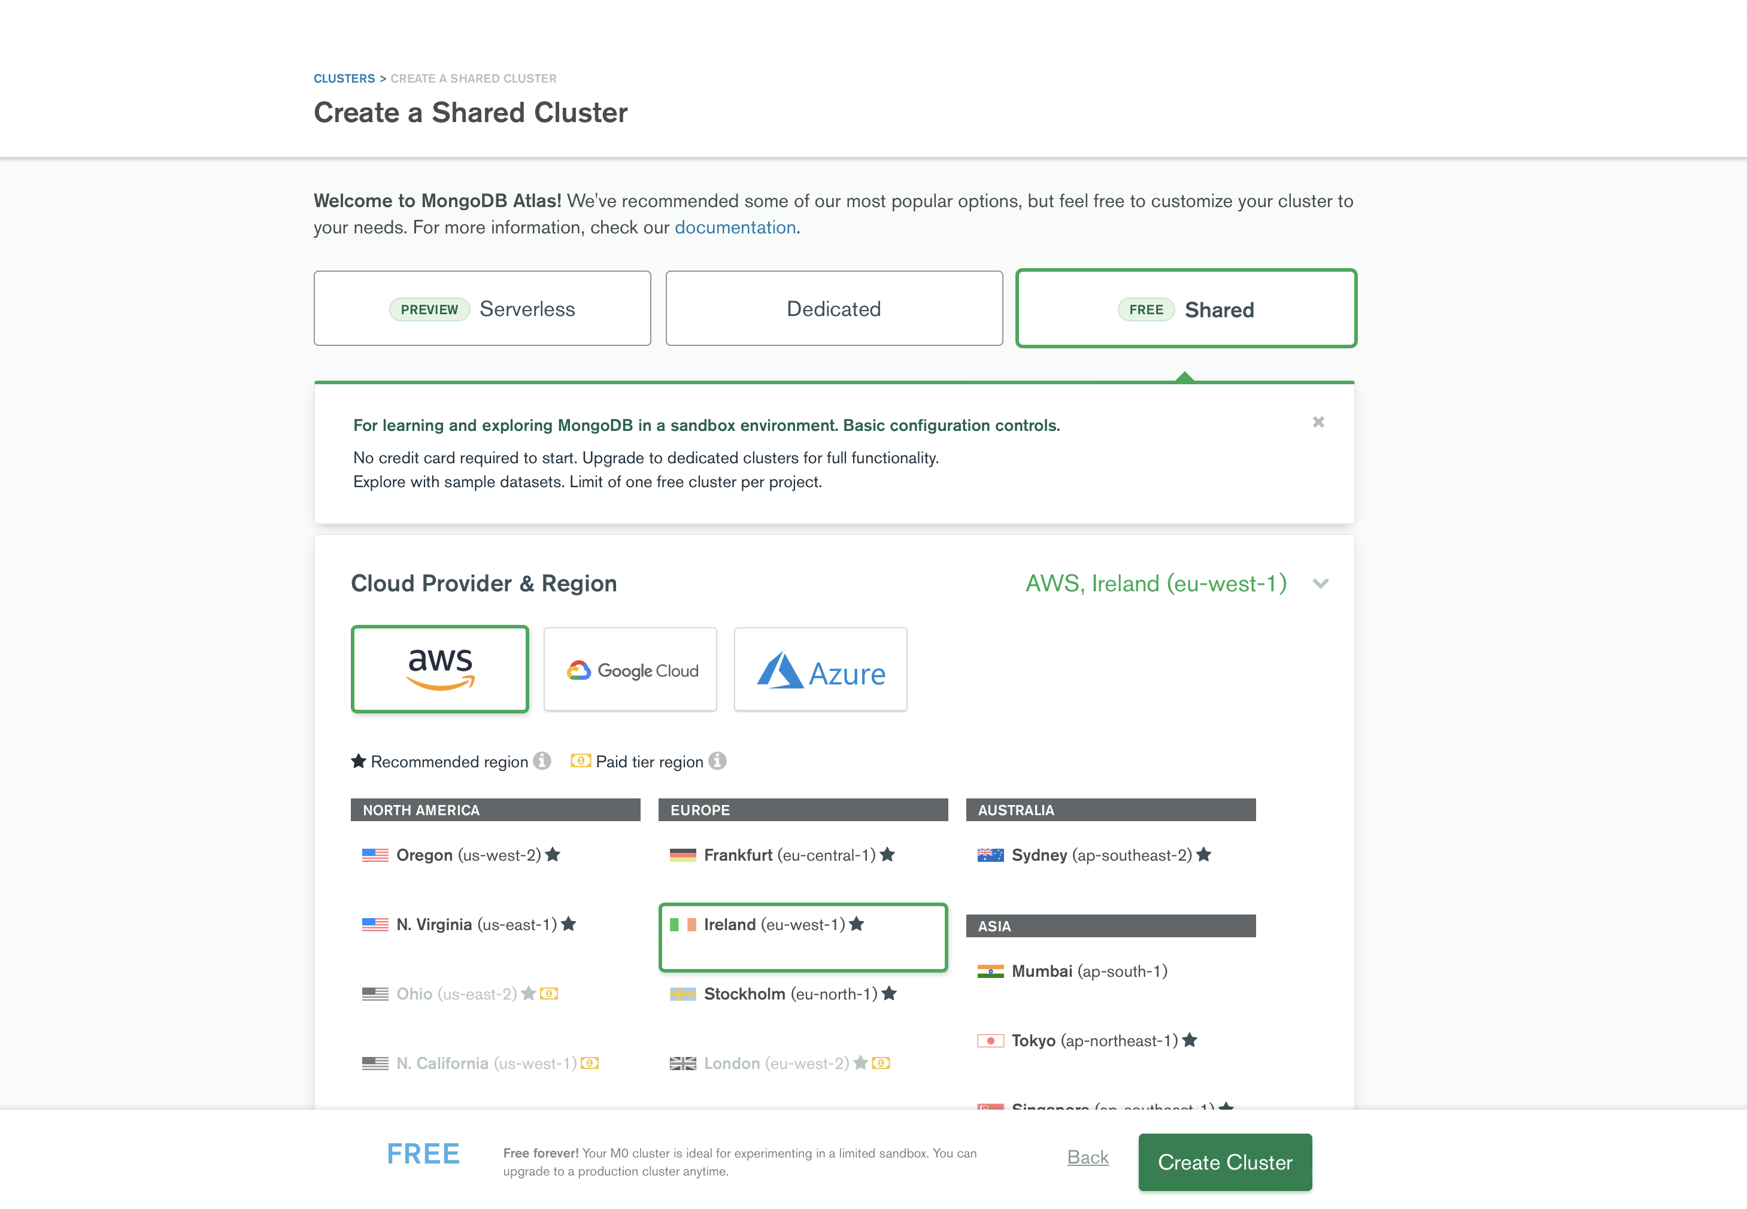Select the Azure provider logo
The width and height of the screenshot is (1747, 1209).
pos(820,669)
